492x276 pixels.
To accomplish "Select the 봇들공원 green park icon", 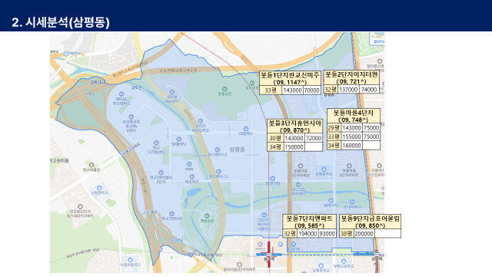I will coord(224,89).
